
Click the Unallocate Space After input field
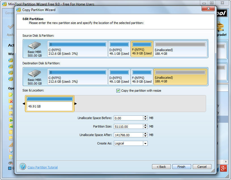[128, 135]
